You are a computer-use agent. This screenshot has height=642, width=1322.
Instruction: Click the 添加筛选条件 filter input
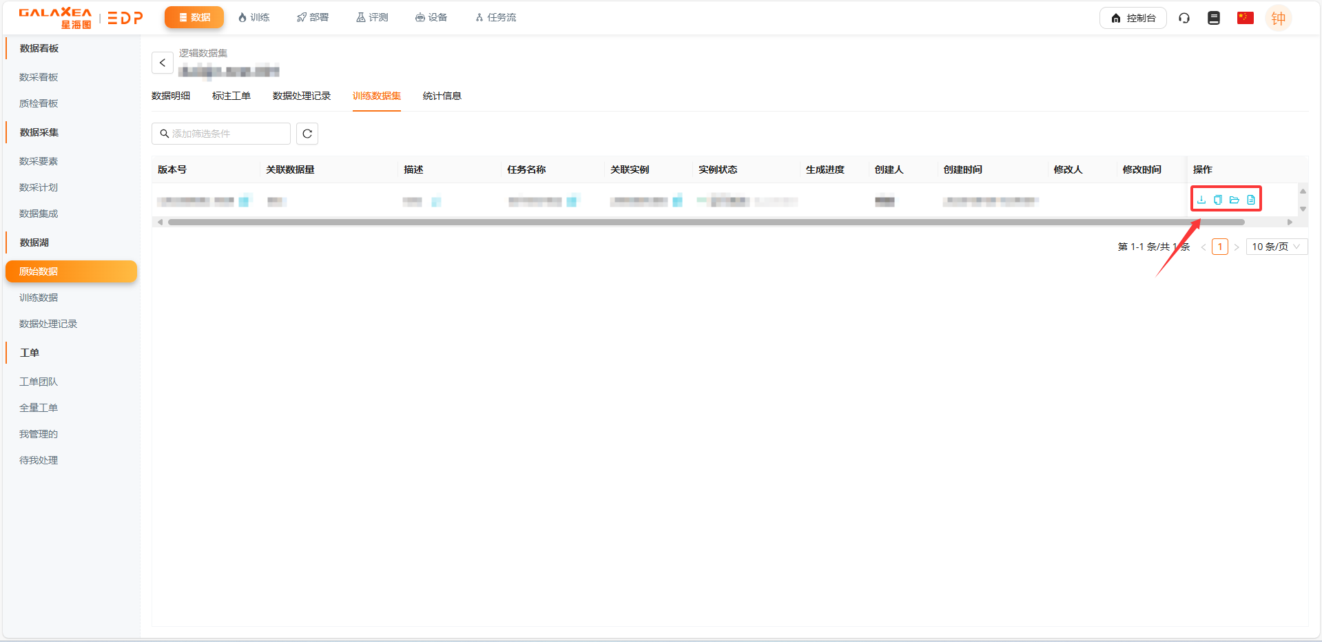[224, 134]
